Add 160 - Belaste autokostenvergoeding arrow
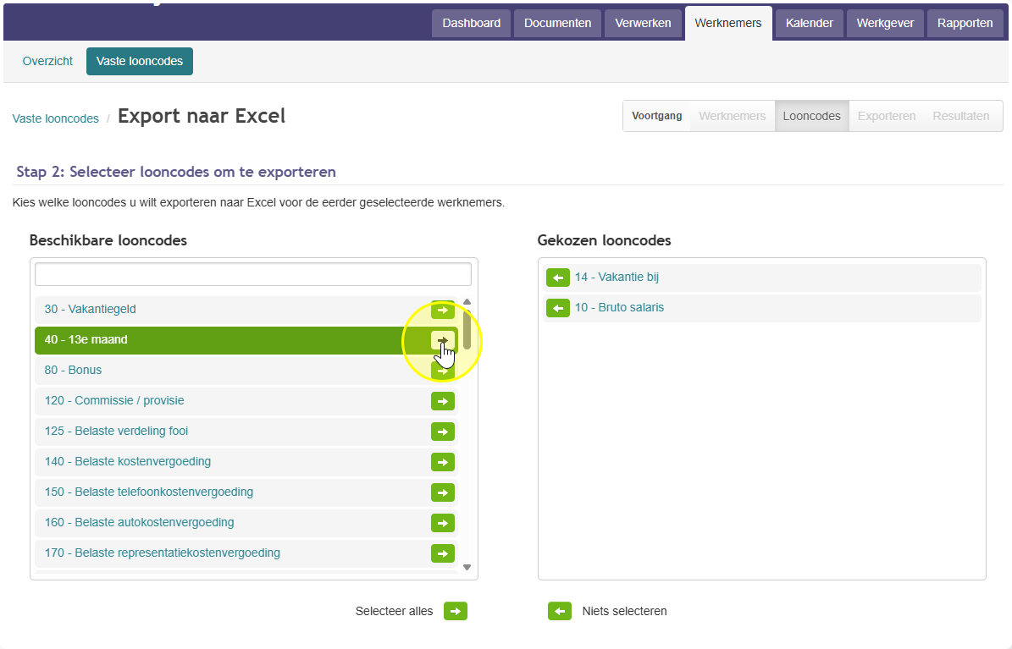The image size is (1012, 649). coord(443,523)
